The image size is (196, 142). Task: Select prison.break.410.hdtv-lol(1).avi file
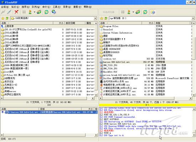(120, 75)
